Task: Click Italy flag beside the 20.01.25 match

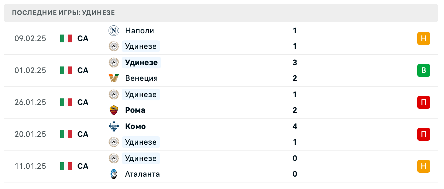Action: 66,134
